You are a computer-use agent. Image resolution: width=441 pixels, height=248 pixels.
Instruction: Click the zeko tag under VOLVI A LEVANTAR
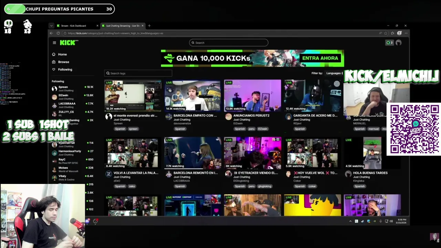coord(132,186)
